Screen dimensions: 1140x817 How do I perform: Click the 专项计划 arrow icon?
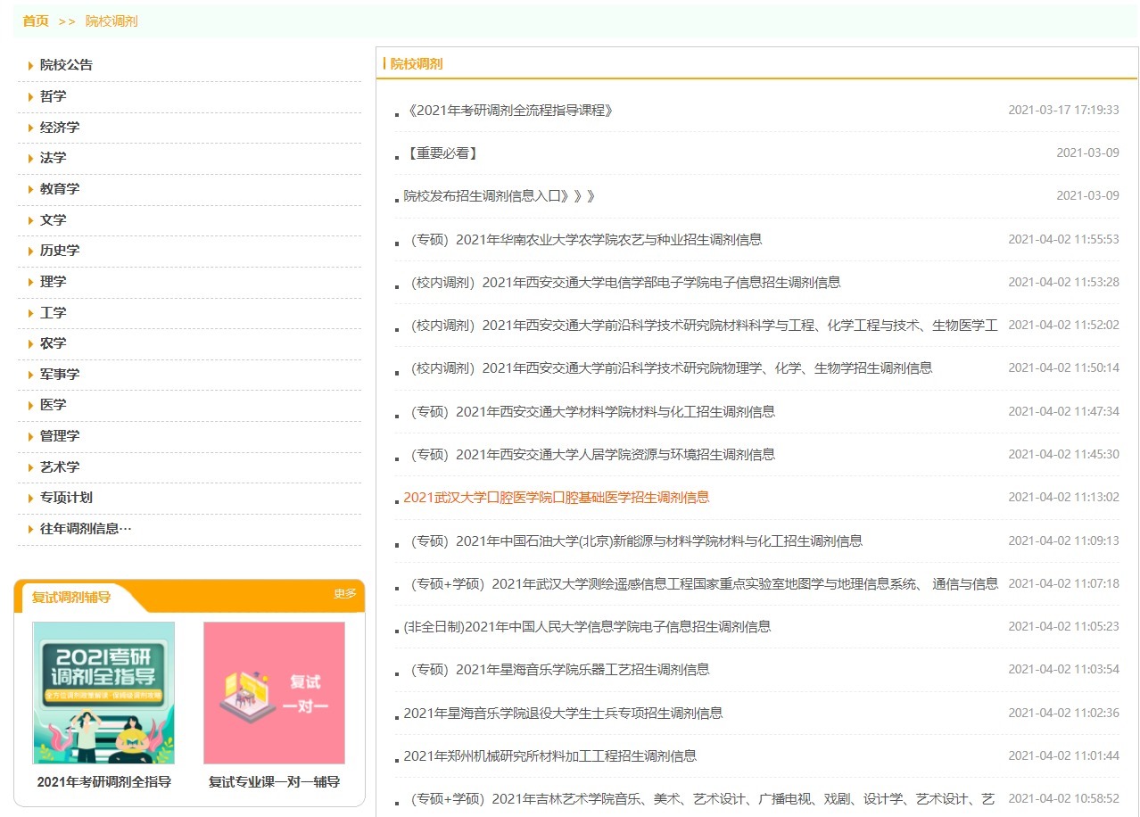tap(30, 497)
